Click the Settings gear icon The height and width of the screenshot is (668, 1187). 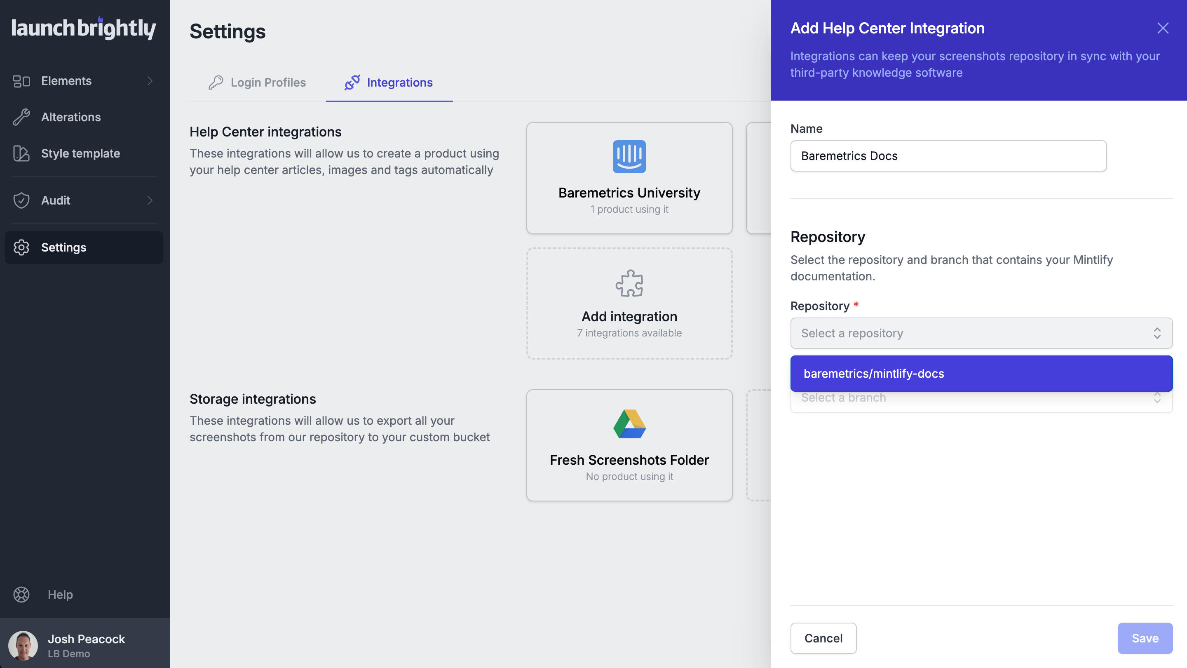pyautogui.click(x=21, y=247)
